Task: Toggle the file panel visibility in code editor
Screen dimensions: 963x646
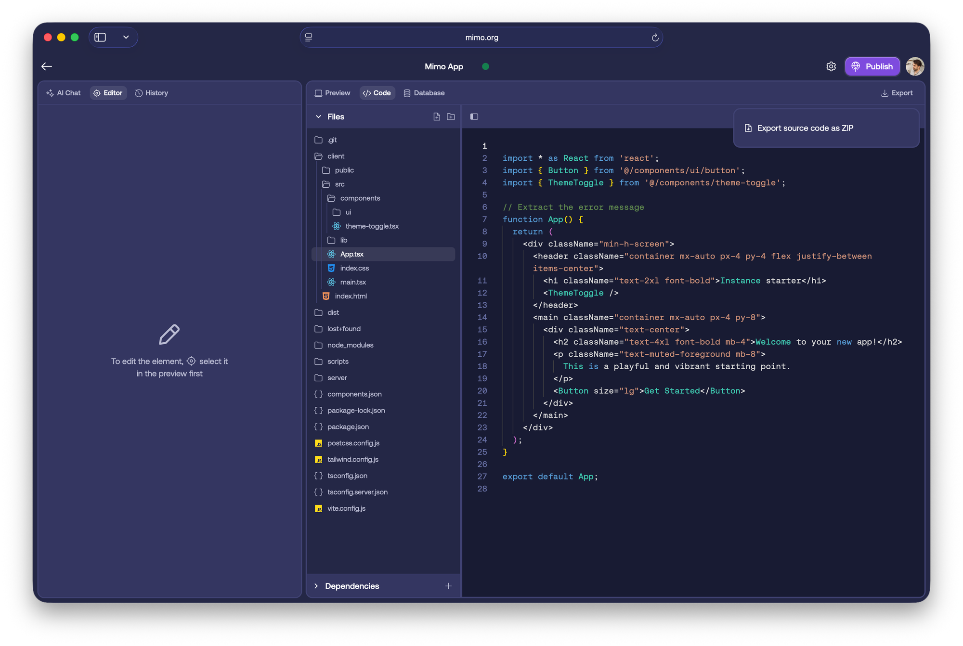Action: click(x=474, y=116)
